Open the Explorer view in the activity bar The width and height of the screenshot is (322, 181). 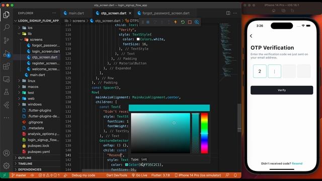coord(7,15)
